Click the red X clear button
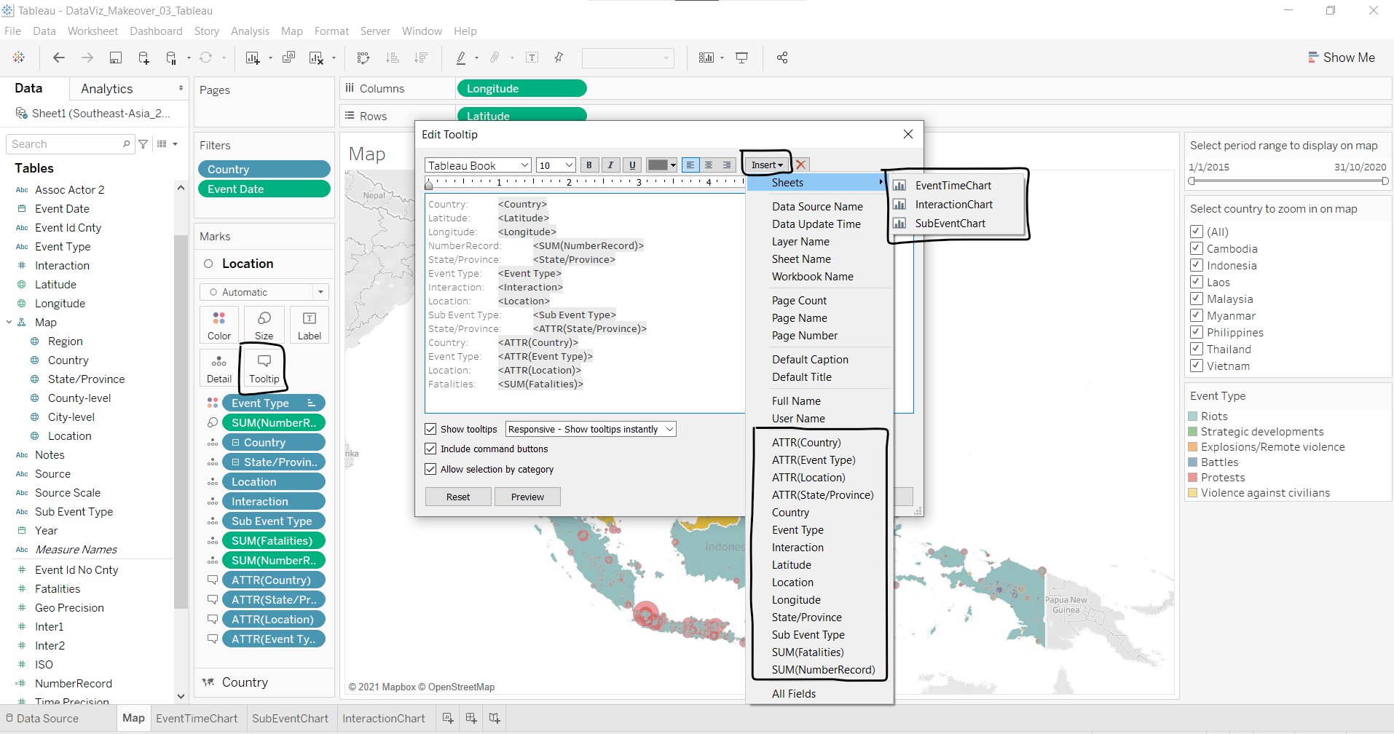The width and height of the screenshot is (1394, 734). pyautogui.click(x=801, y=165)
